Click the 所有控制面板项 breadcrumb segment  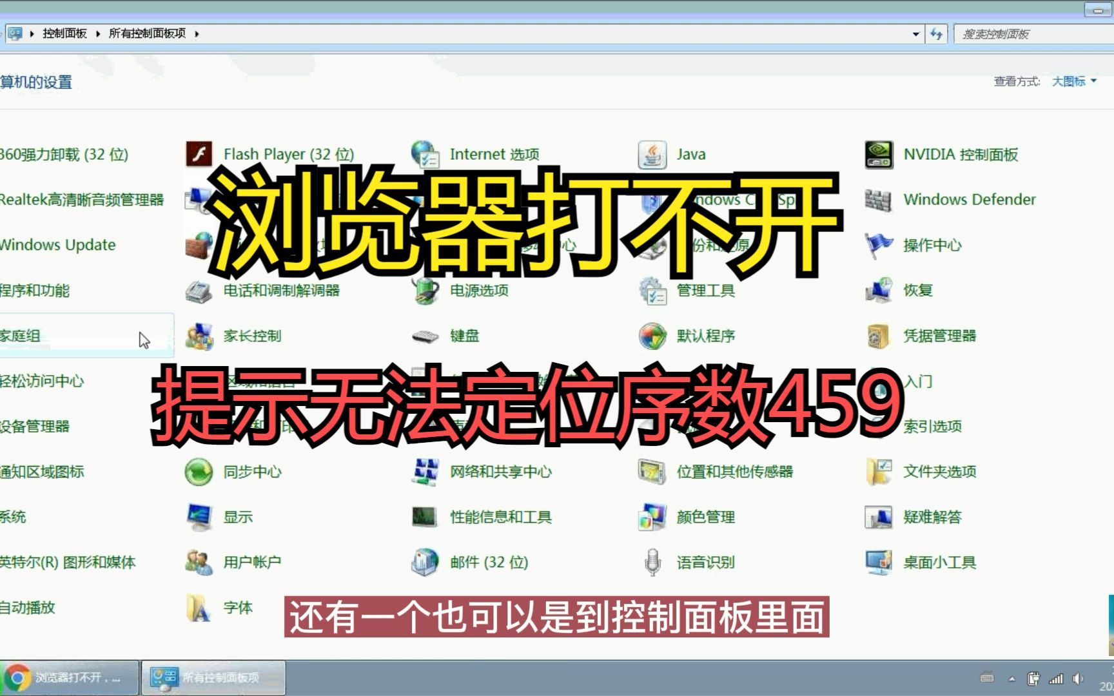(147, 34)
